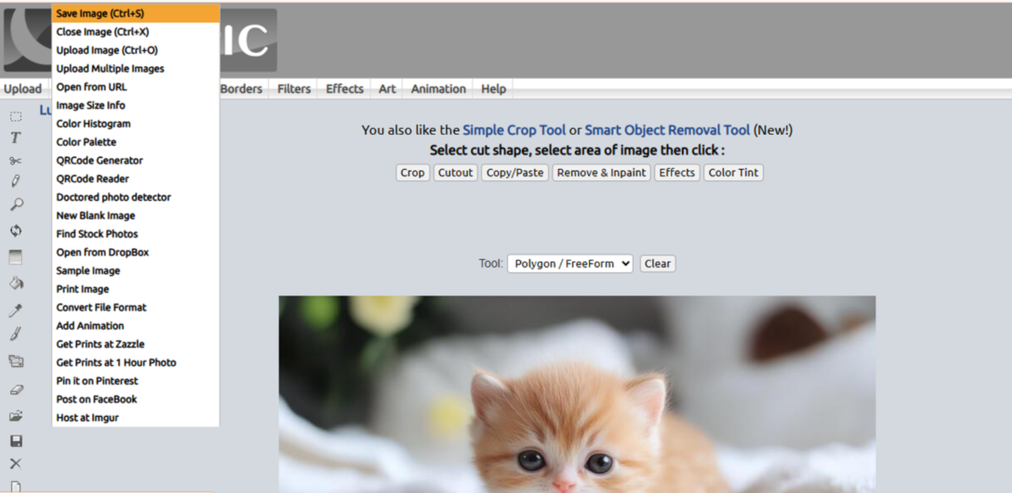Click the X close image icon
This screenshot has height=493, width=1012.
coord(16,464)
